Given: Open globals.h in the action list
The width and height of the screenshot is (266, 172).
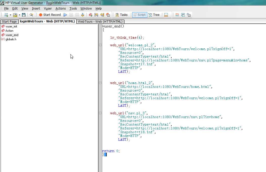Looking at the screenshot, I should [11, 39].
